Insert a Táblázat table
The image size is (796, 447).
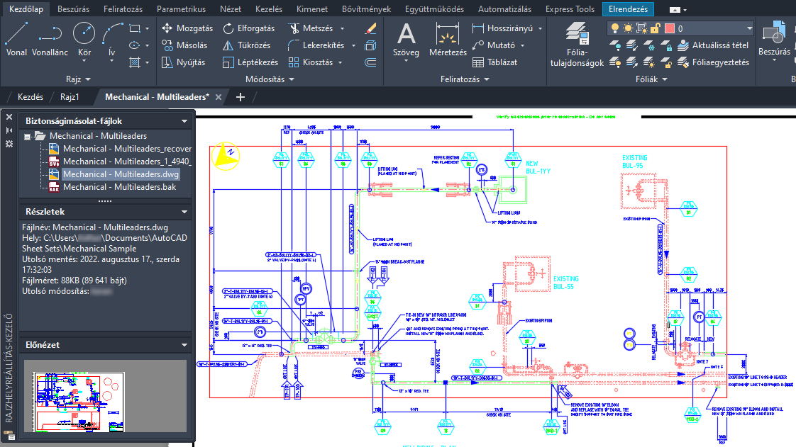pos(495,62)
